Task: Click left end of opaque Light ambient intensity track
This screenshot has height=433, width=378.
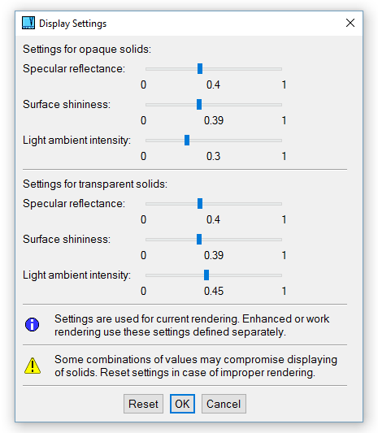Action: [x=148, y=141]
